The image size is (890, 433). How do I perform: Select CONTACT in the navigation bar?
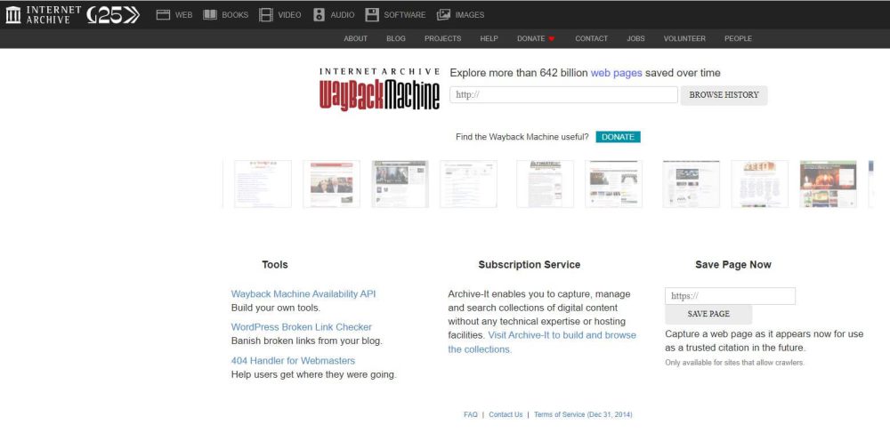(x=592, y=38)
